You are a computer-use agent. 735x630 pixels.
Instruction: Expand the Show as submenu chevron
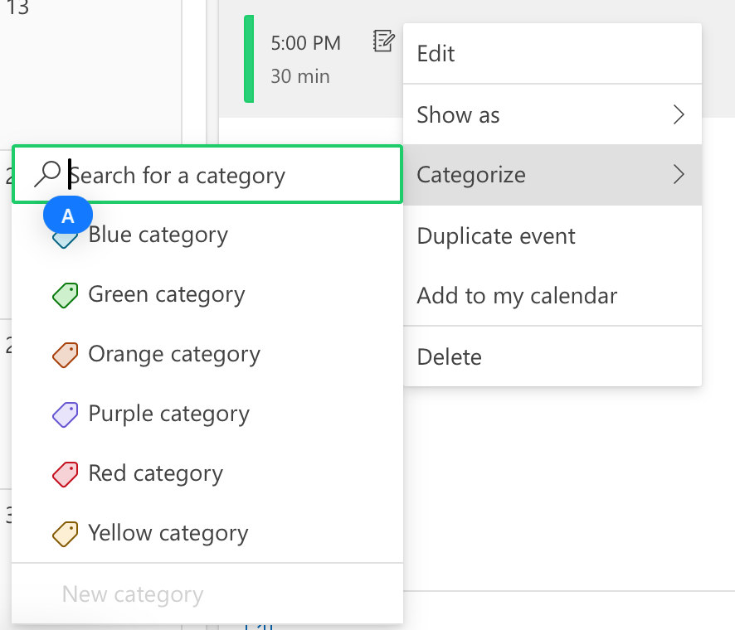pyautogui.click(x=679, y=114)
